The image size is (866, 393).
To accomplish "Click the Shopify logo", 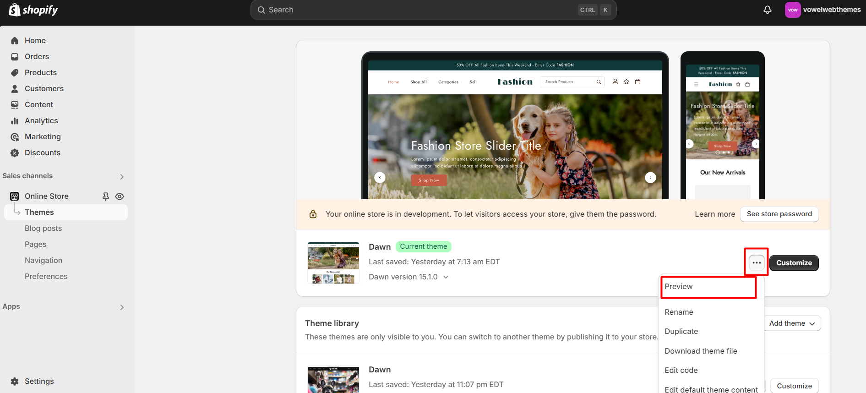I will (x=33, y=10).
